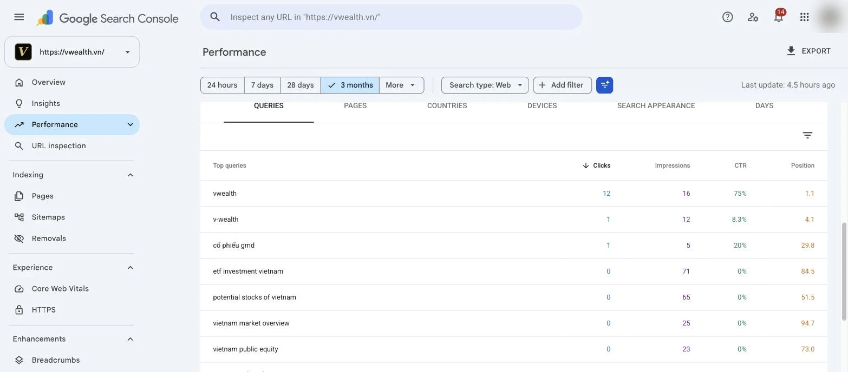Click the Sitemaps icon in sidebar

pos(19,217)
